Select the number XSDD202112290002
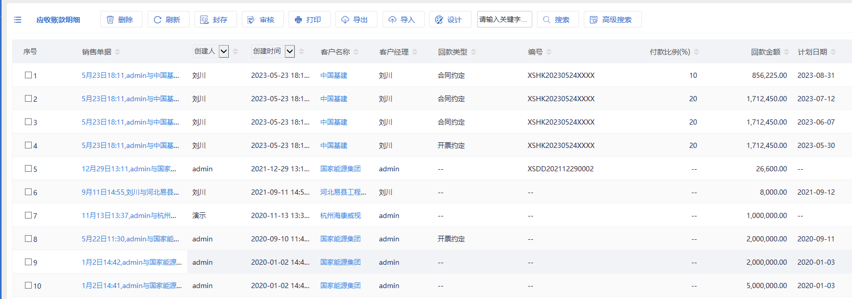852x299 pixels. point(560,169)
